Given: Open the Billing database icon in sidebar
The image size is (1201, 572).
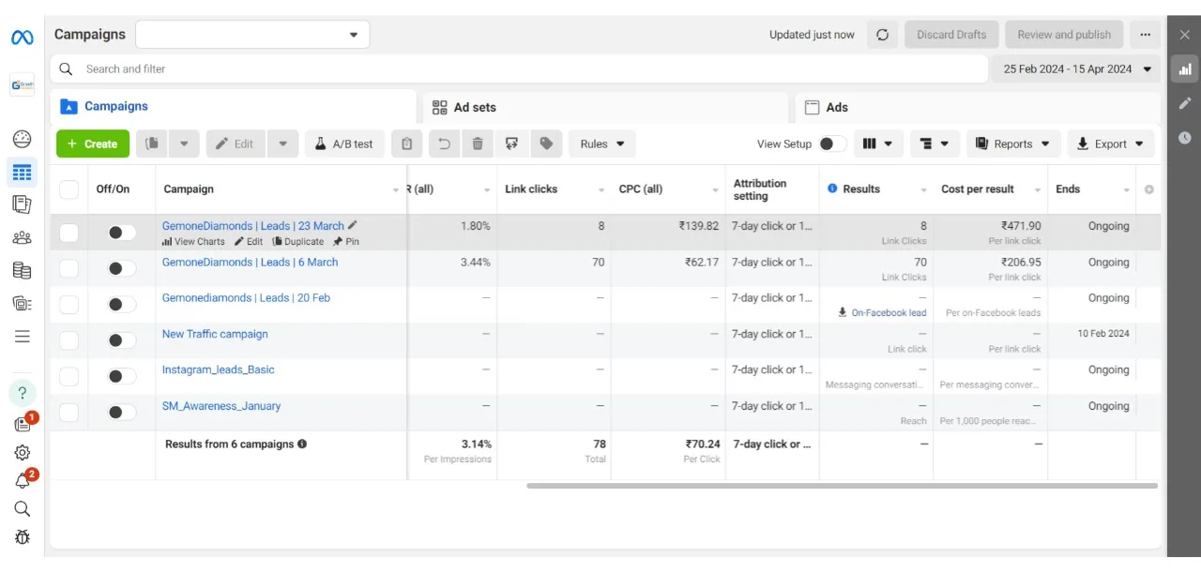Looking at the screenshot, I should [x=22, y=270].
